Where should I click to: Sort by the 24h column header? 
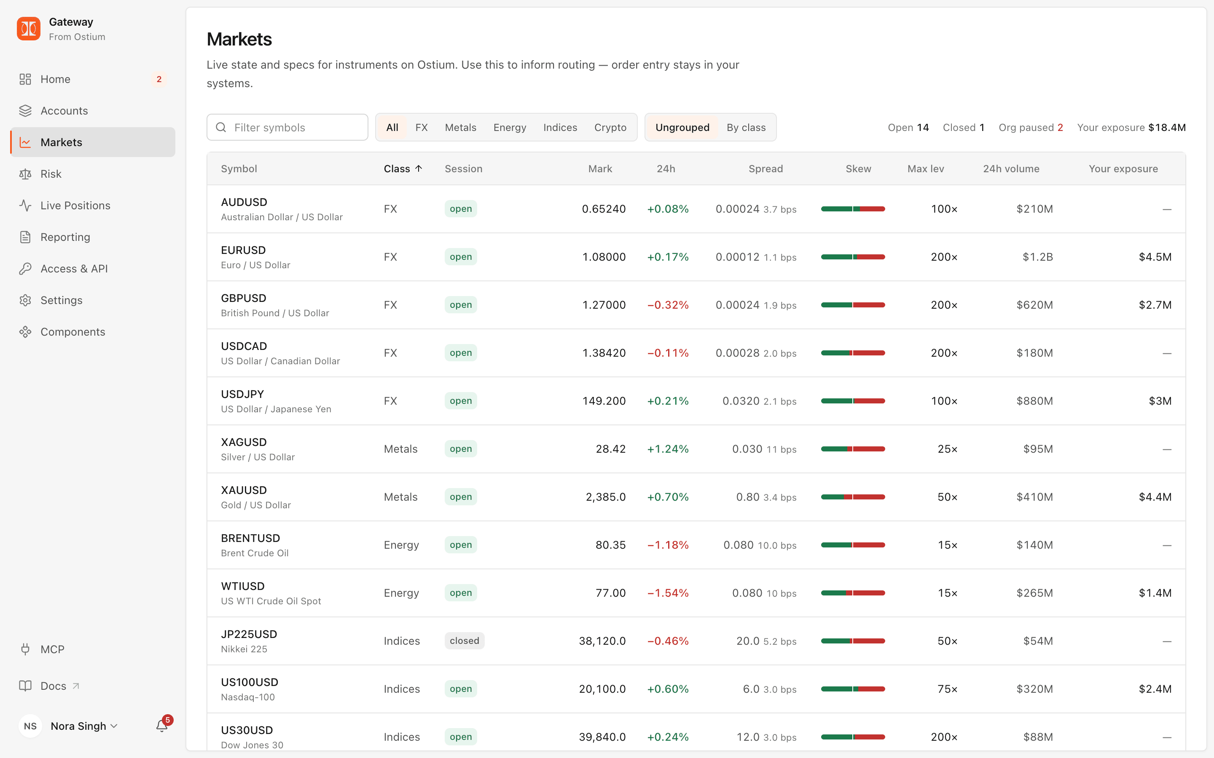(666, 169)
